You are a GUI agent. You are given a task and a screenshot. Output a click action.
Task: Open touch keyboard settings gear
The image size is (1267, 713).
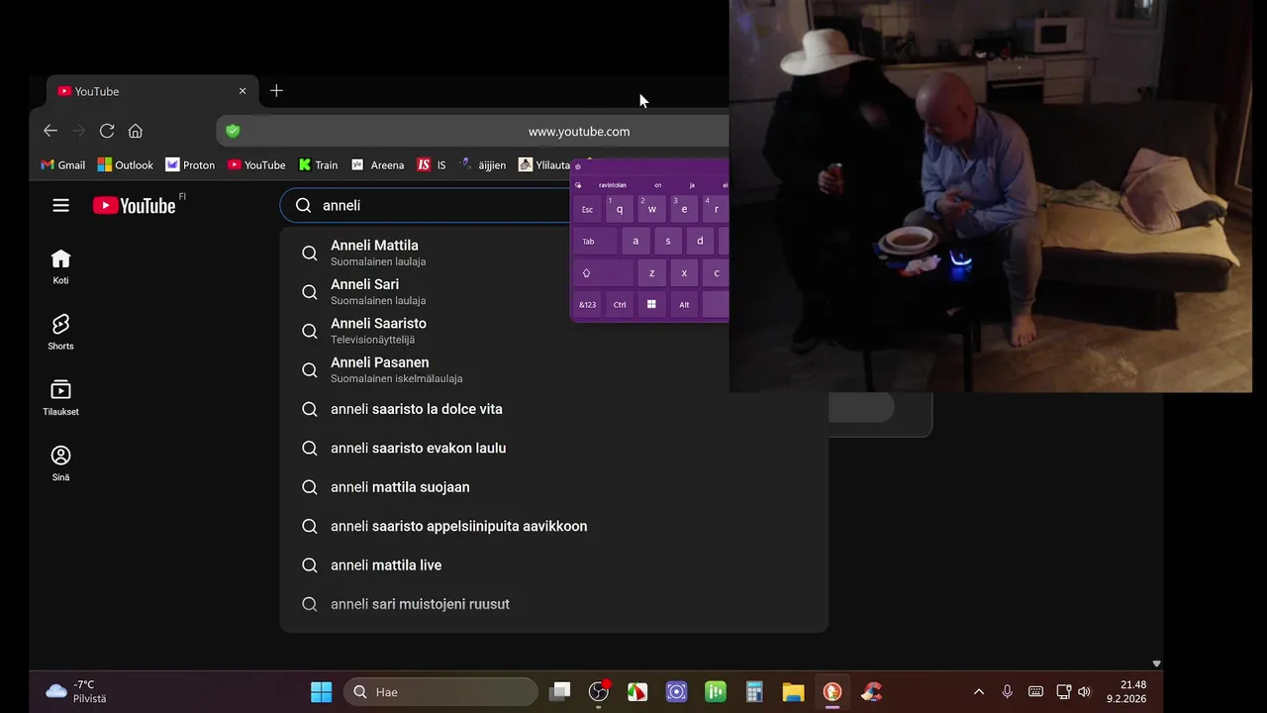click(578, 166)
